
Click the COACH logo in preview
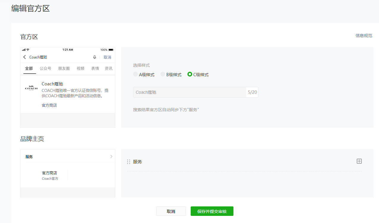pyautogui.click(x=31, y=88)
